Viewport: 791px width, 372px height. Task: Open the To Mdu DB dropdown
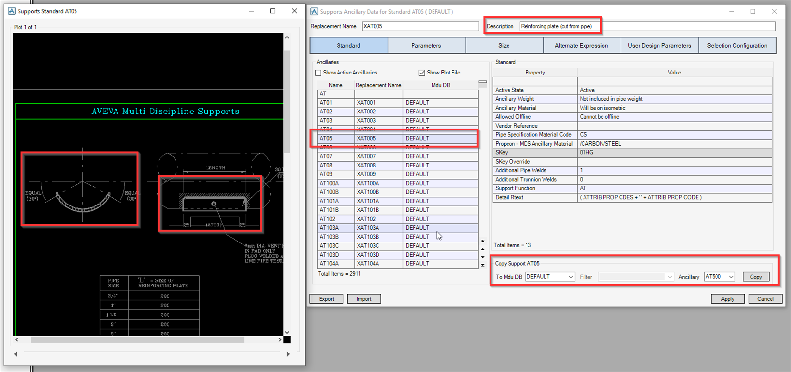pyautogui.click(x=571, y=277)
